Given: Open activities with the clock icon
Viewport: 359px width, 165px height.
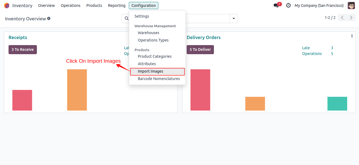Looking at the screenshot, I should [288, 5].
